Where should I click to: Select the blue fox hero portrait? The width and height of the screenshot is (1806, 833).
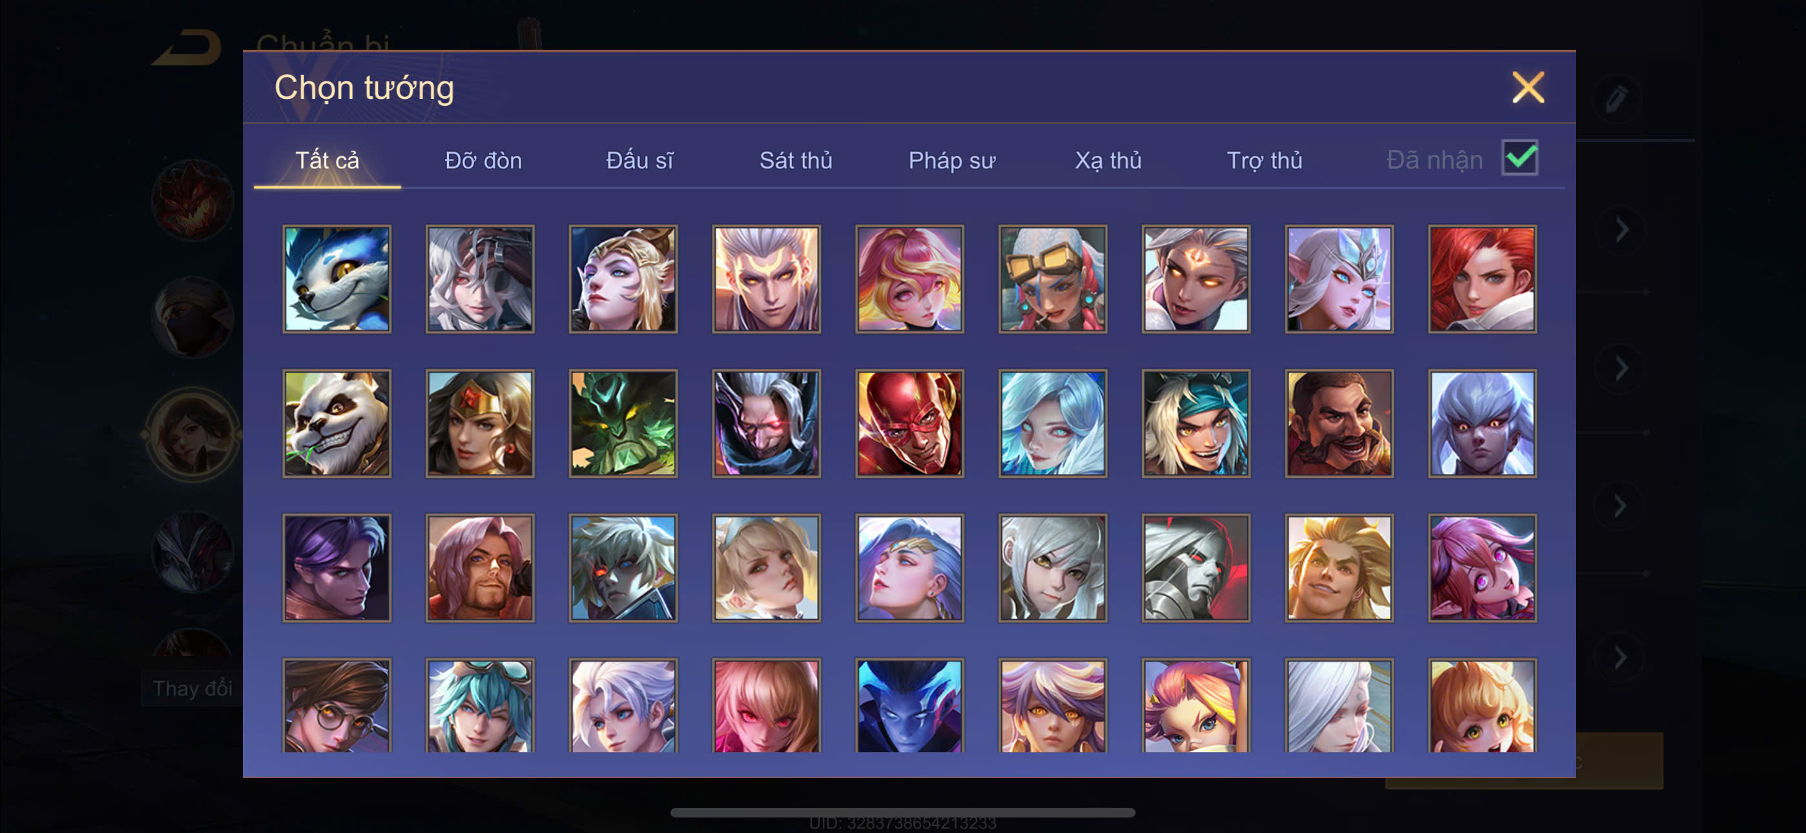pyautogui.click(x=337, y=278)
